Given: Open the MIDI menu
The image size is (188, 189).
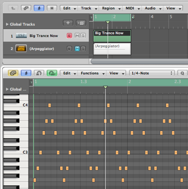Looking at the screenshot, I should point(132,8).
